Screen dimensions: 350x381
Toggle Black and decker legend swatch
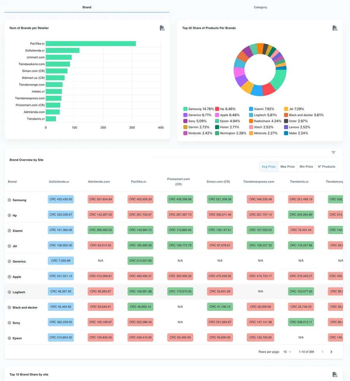tap(286, 115)
